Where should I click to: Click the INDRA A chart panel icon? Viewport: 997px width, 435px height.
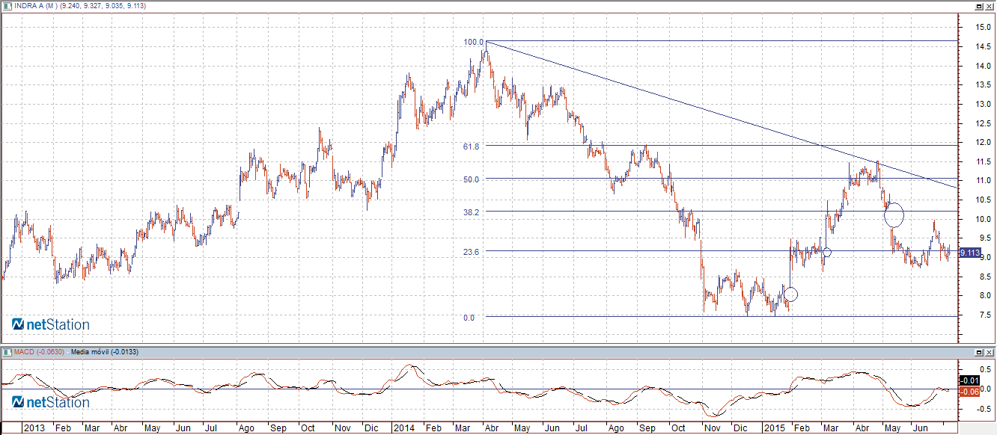[x=7, y=6]
